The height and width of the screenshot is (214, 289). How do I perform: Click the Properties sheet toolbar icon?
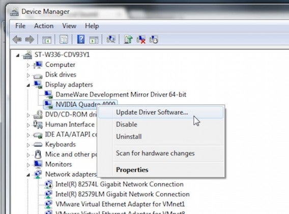click(x=64, y=39)
